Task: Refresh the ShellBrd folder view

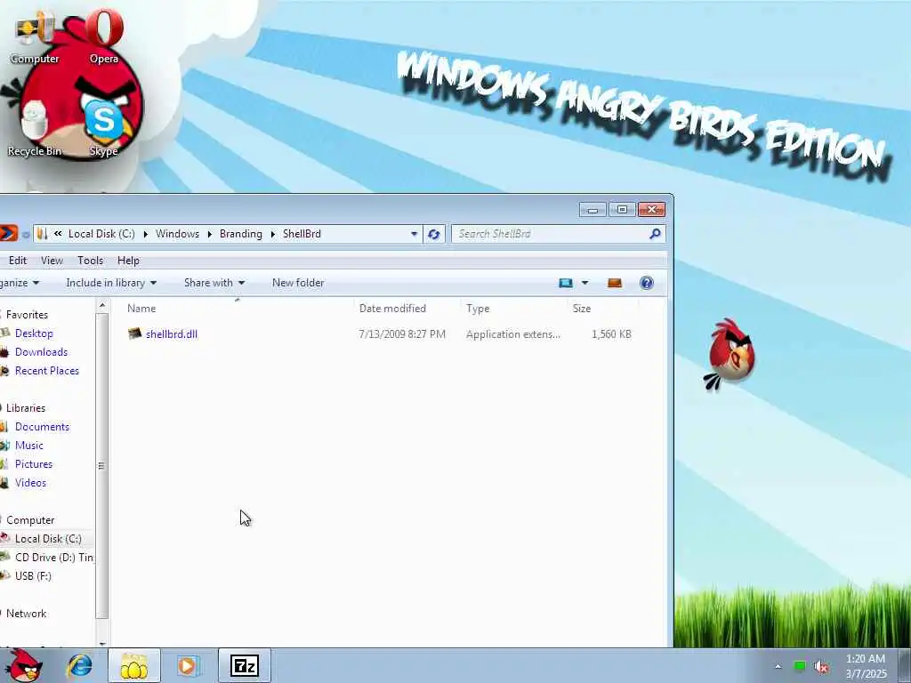Action: (433, 234)
